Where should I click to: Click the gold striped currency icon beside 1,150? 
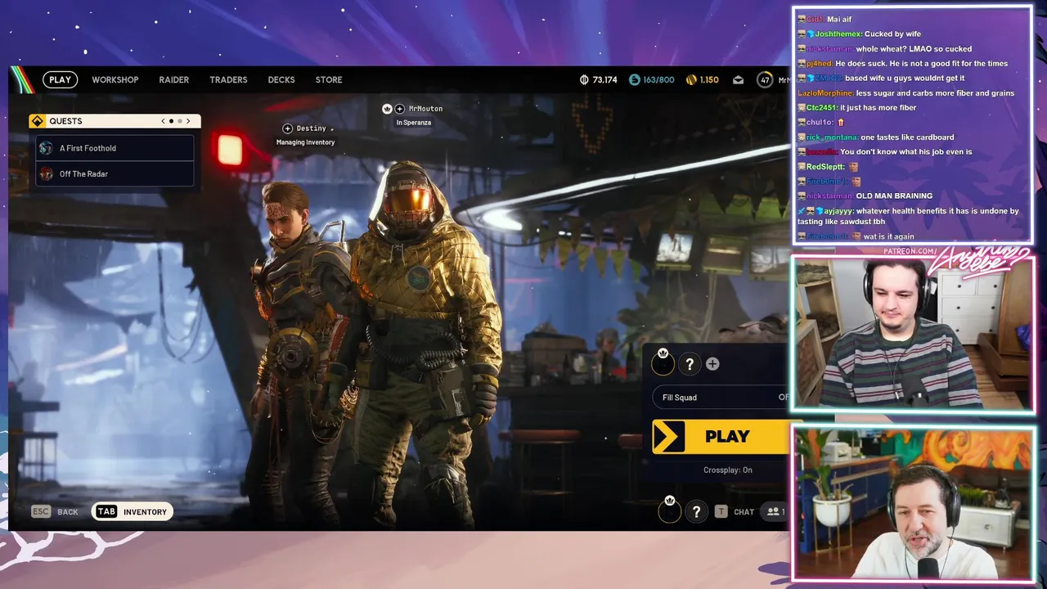[x=691, y=79]
